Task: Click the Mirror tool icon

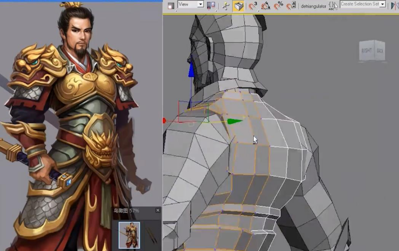Action: (x=393, y=6)
